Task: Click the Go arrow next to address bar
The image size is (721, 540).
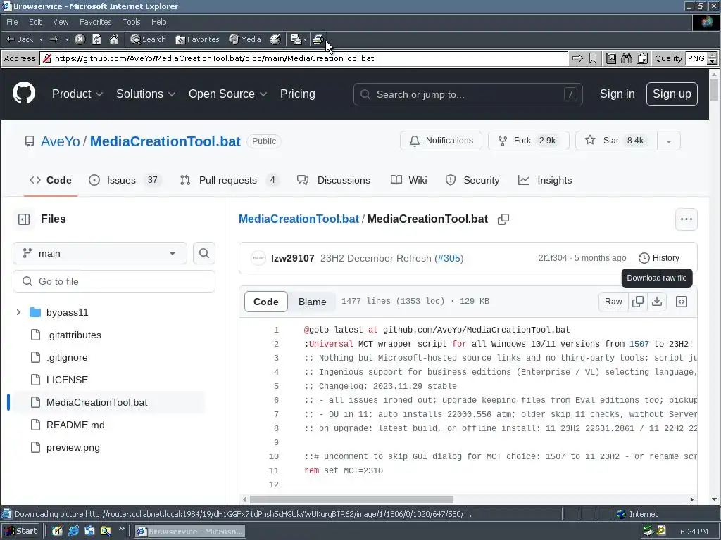Action: [577, 58]
